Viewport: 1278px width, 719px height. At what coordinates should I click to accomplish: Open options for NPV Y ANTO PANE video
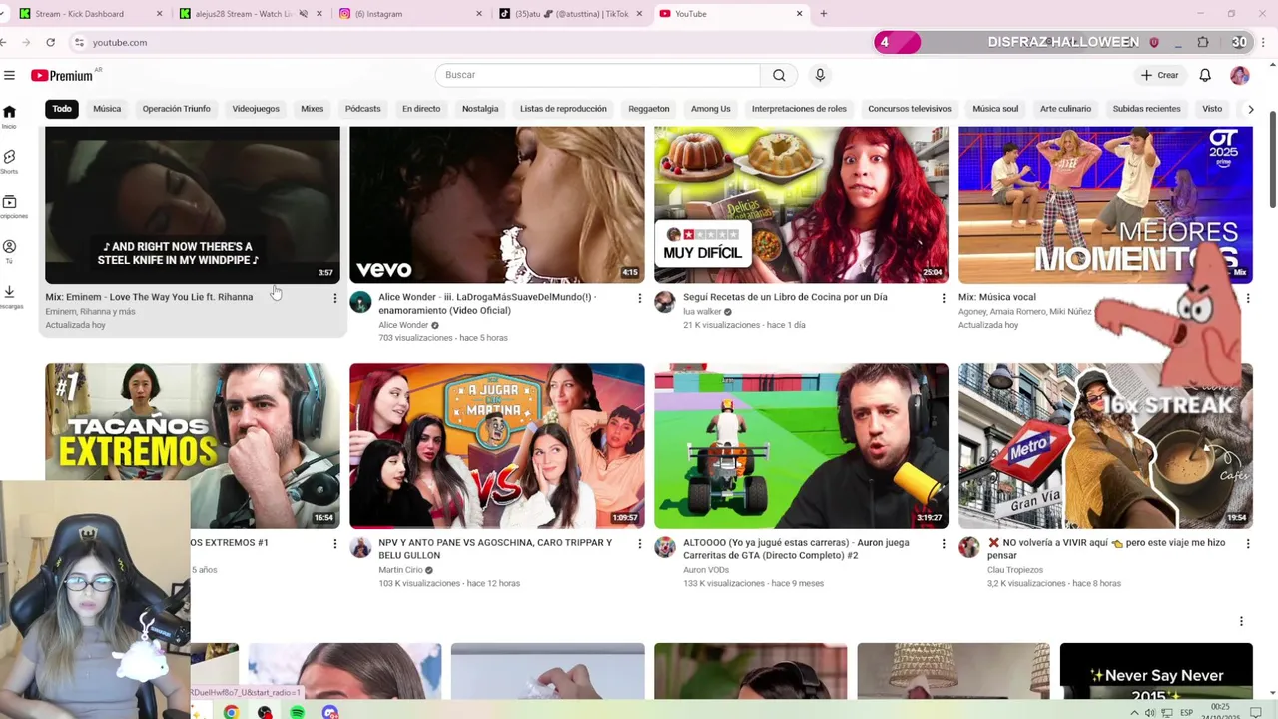click(x=640, y=544)
